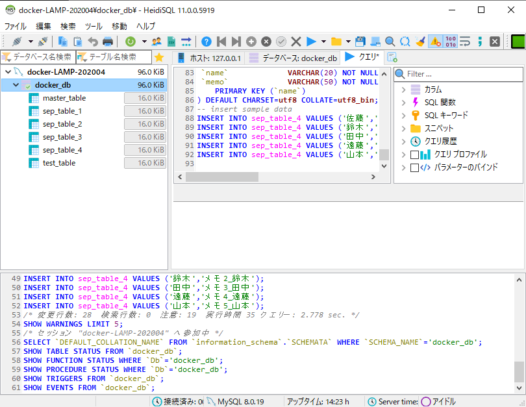Click the green refresh icon
The height and width of the screenshot is (407, 526).
130,42
